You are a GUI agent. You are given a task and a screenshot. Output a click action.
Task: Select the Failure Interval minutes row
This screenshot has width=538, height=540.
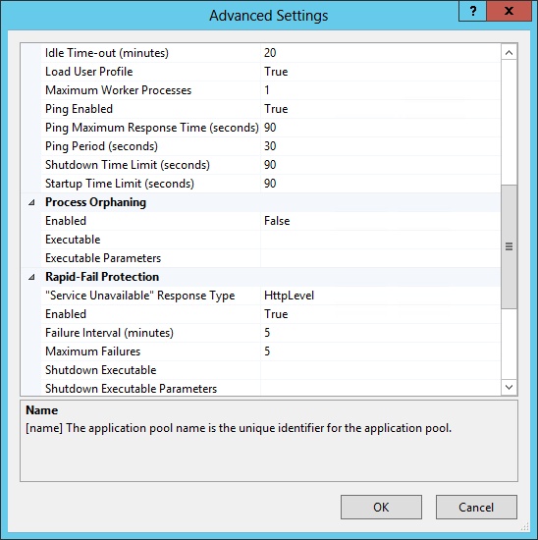coord(271,333)
